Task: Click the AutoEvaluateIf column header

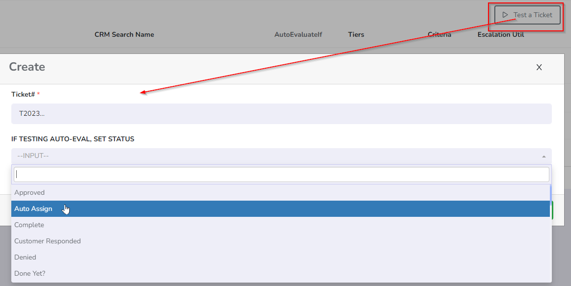Action: pos(298,35)
